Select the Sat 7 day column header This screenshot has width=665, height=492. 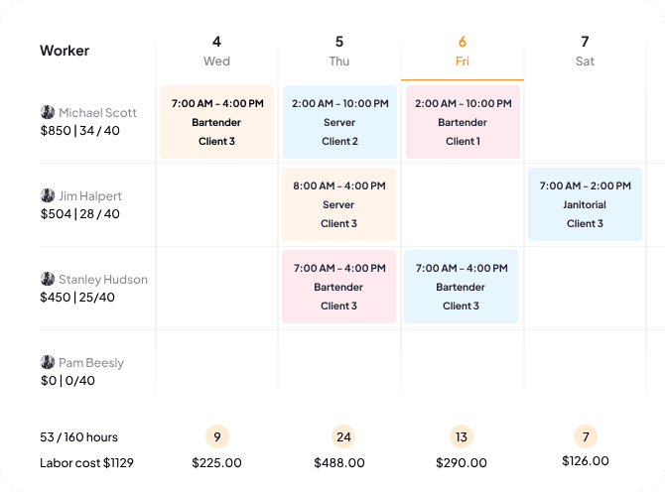click(x=586, y=51)
